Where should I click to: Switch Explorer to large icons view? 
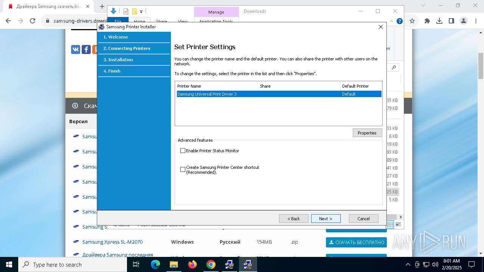[398, 224]
